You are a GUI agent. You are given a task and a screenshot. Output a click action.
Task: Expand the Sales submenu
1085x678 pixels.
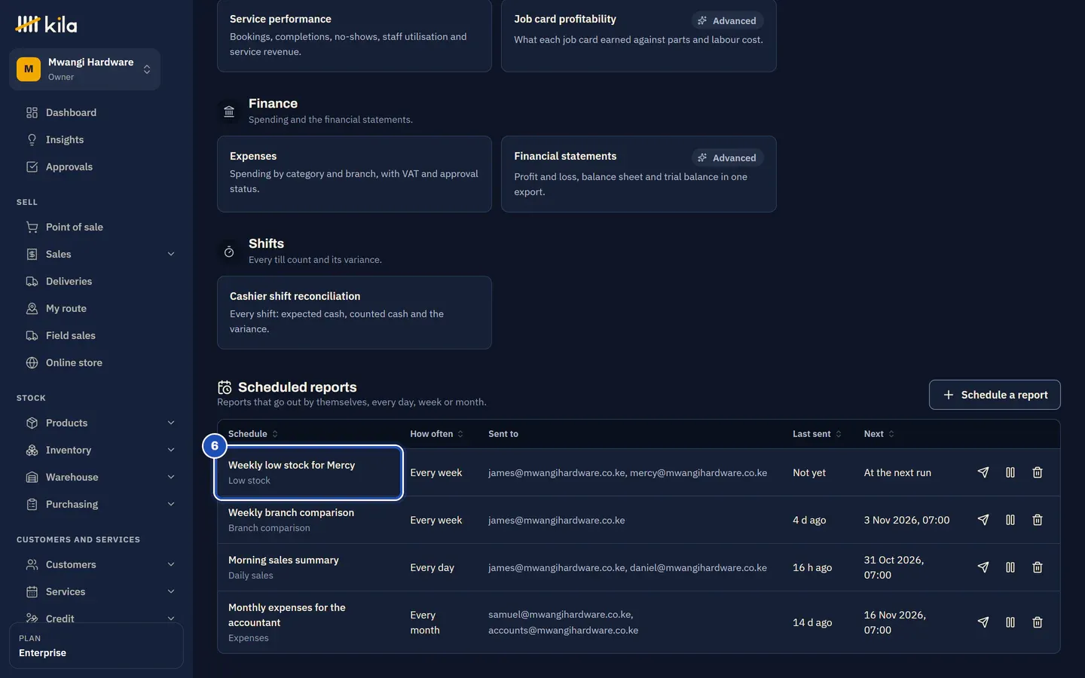171,254
